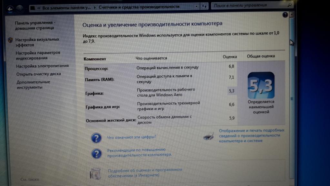Select the 'Графика для игр:' row label
The image size is (330, 186).
[x=103, y=107]
